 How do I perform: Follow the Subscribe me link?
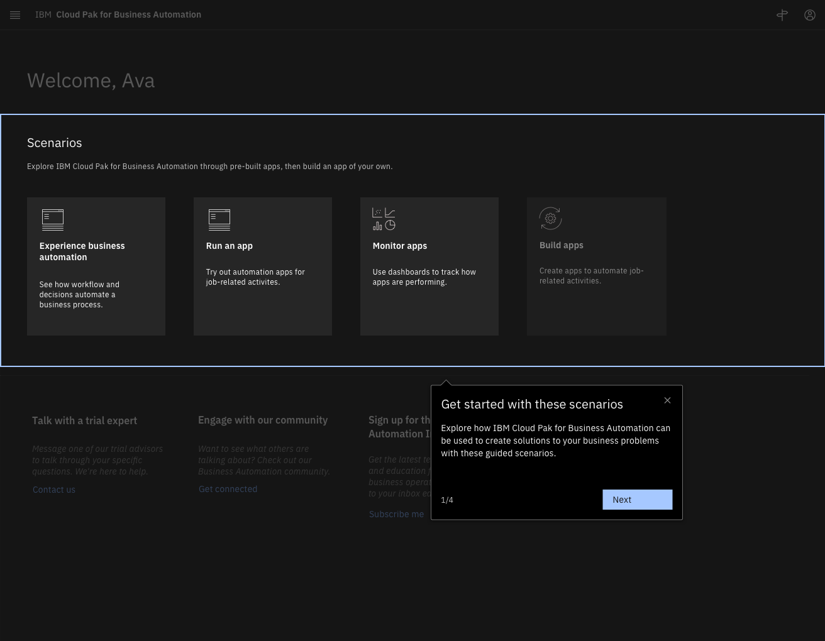click(x=396, y=514)
